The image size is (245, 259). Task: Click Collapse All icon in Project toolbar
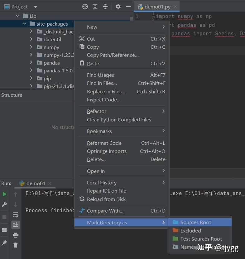coord(105,7)
